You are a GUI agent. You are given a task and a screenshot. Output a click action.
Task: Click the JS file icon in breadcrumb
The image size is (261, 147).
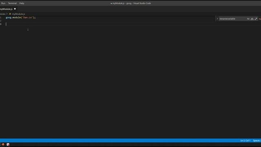(x=10, y=14)
